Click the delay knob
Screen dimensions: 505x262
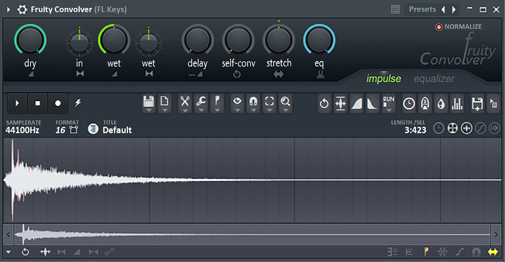198,40
